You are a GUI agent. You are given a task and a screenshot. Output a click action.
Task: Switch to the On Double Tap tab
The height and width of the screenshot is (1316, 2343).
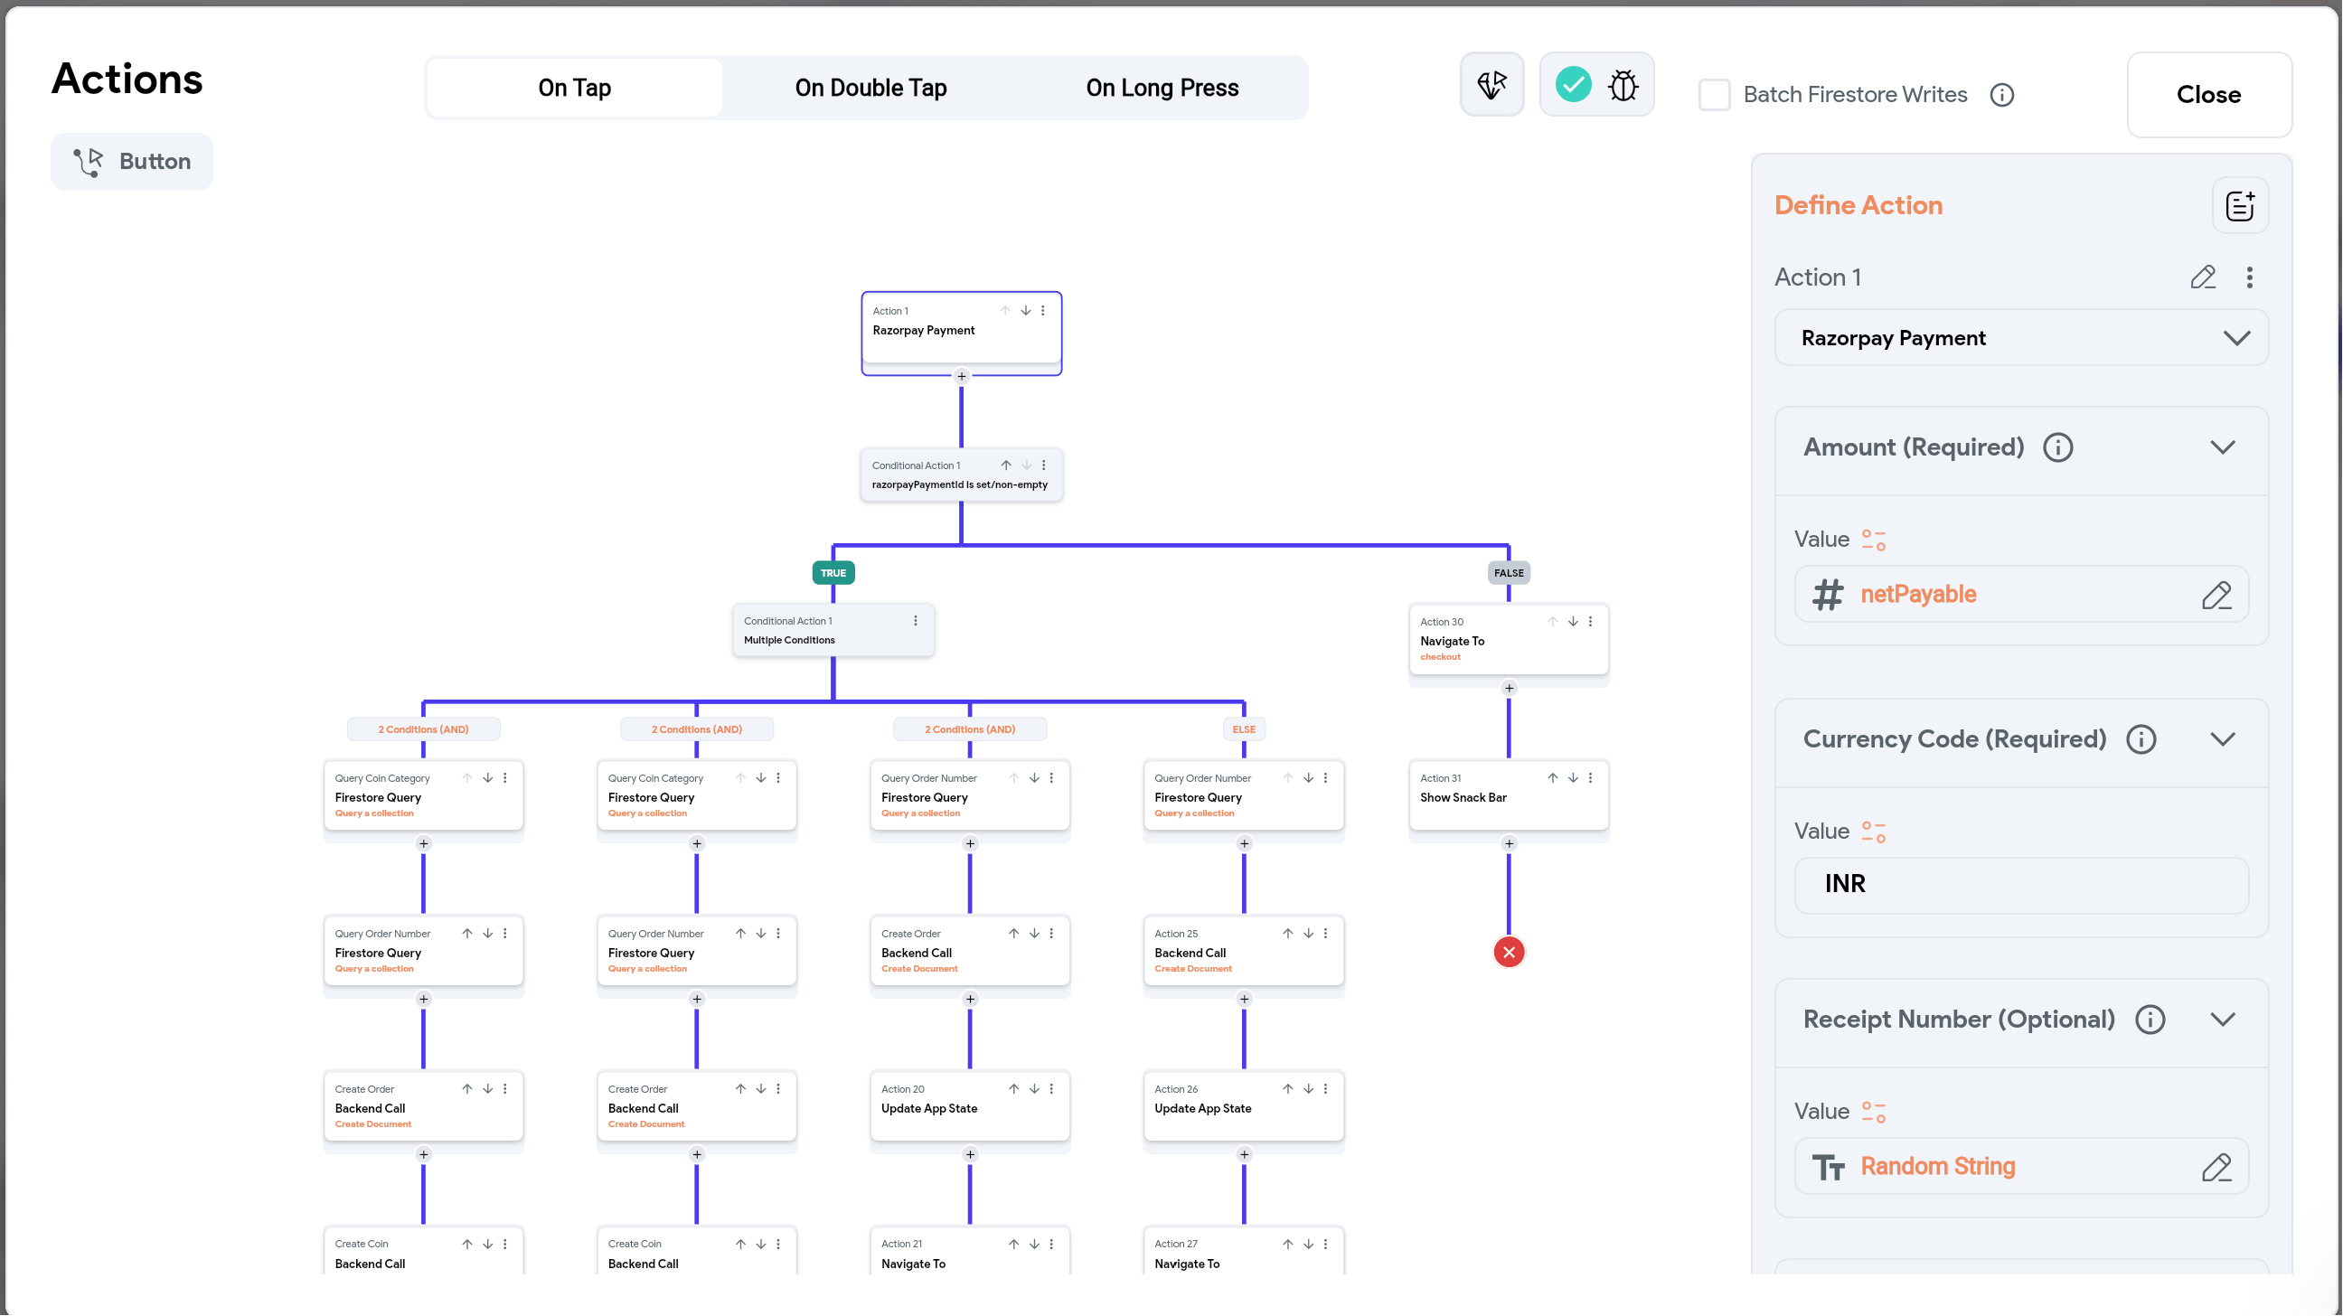pyautogui.click(x=870, y=89)
